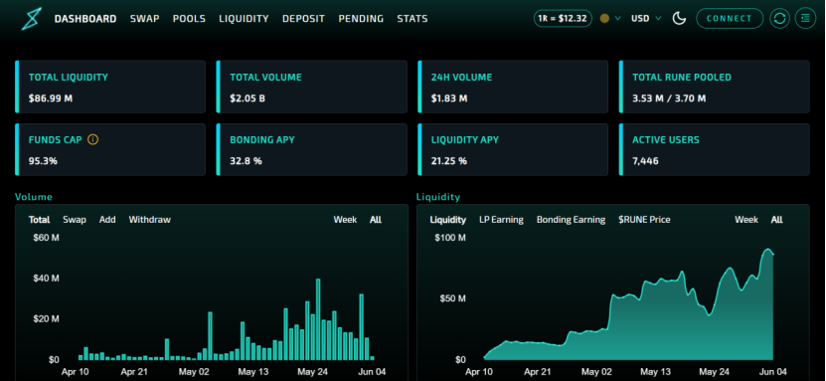Image resolution: width=826 pixels, height=381 pixels.
Task: Click the $2.05 B total volume value
Action: point(248,98)
